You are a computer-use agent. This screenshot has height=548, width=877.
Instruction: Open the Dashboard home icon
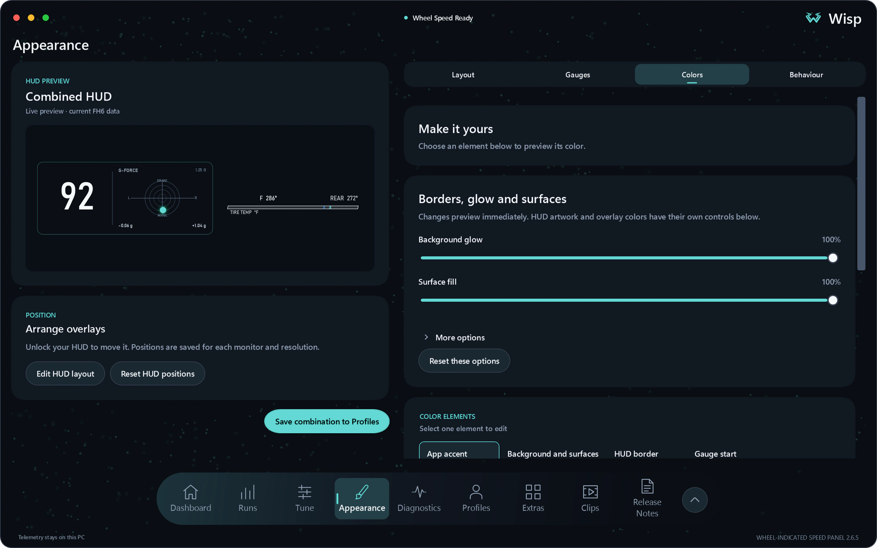click(190, 492)
